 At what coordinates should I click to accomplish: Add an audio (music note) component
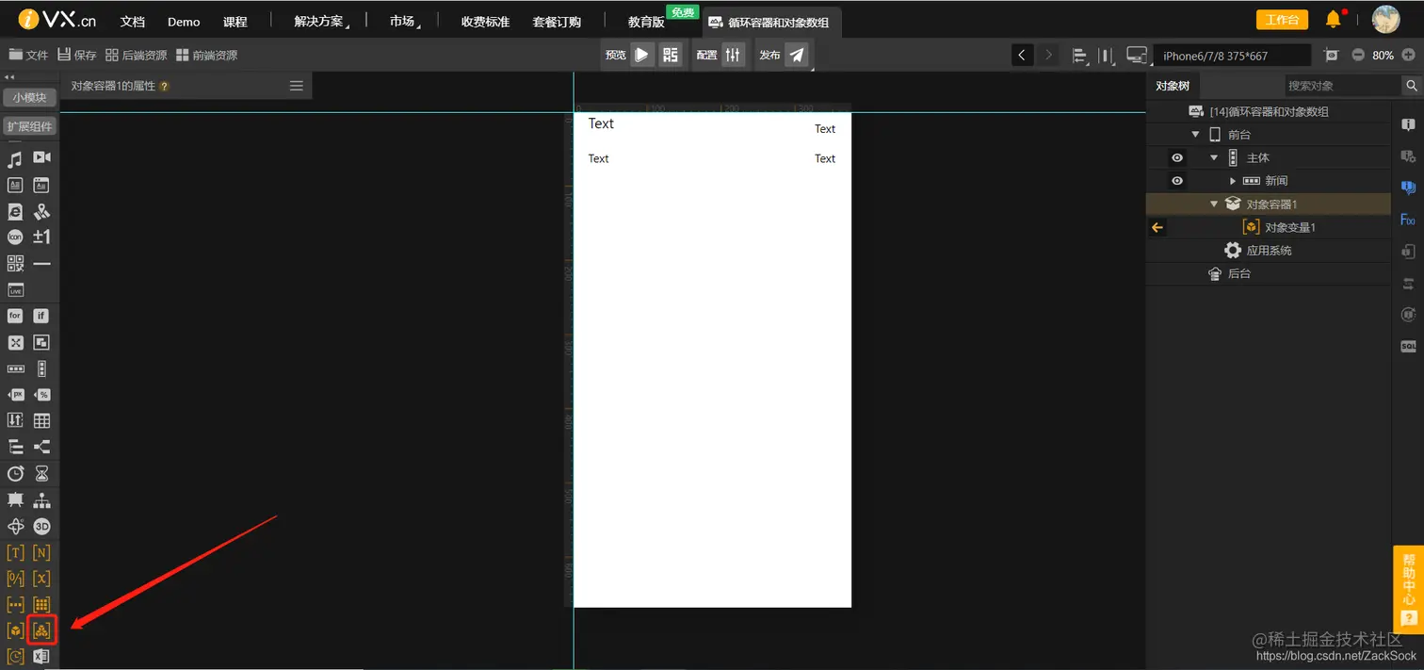(x=15, y=158)
